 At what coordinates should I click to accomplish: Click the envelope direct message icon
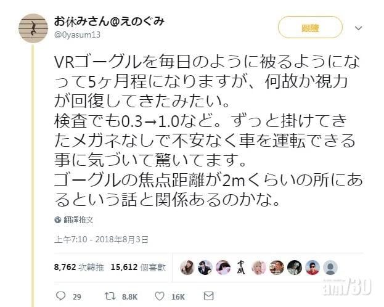(209, 296)
